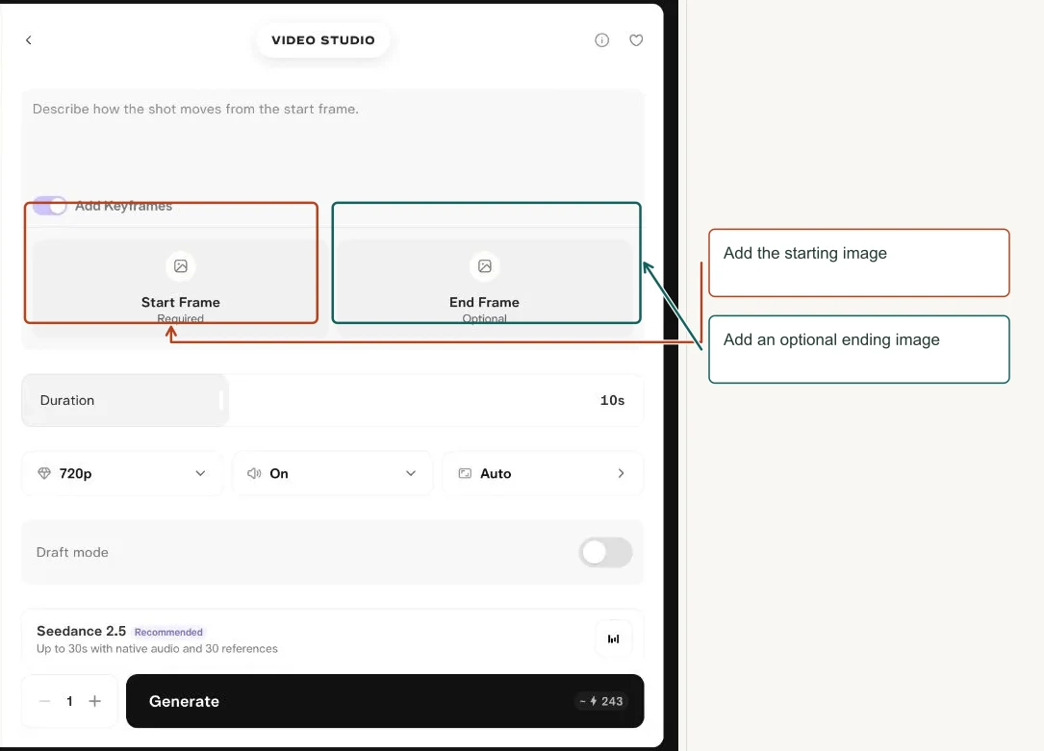Screen dimensions: 1044x751
Task: Expand the Auto aspect ratio selector
Action: click(x=543, y=473)
